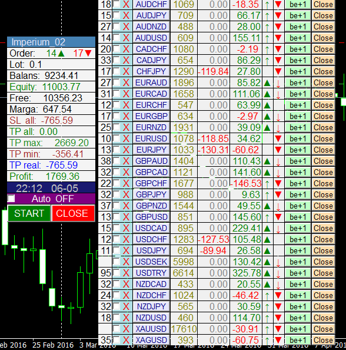Click the red X in the NZDUSD row
346x350 pixels.
(x=126, y=318)
